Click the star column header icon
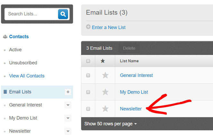Image resolution: width=213 pixels, height=135 pixels. pyautogui.click(x=103, y=61)
